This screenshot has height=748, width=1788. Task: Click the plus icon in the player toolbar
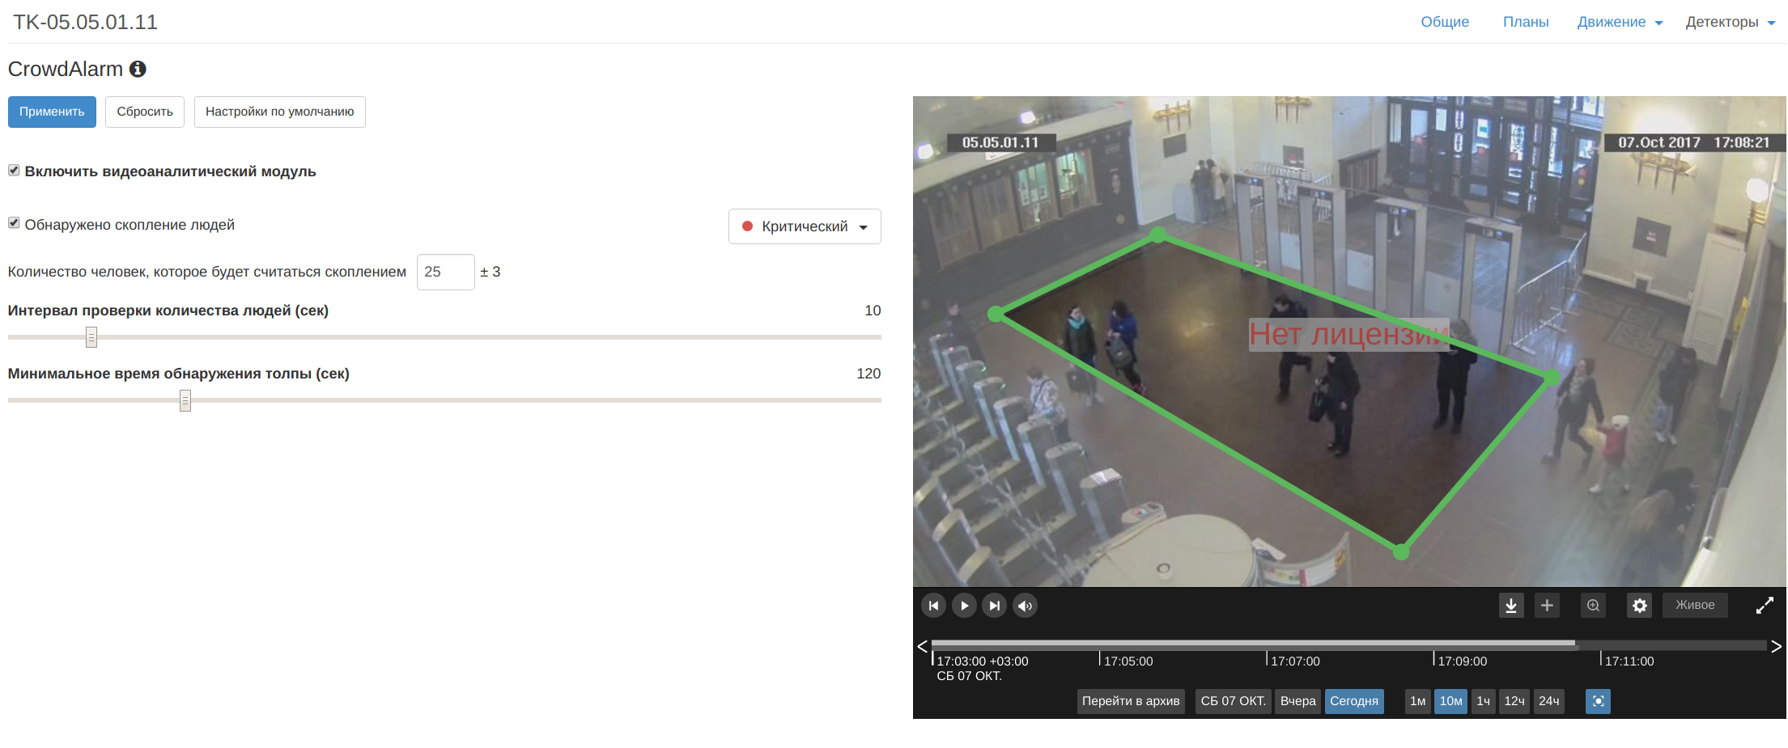[x=1547, y=606]
